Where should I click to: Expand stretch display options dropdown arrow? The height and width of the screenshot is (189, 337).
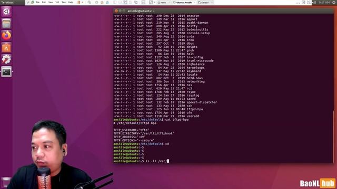(154, 2)
